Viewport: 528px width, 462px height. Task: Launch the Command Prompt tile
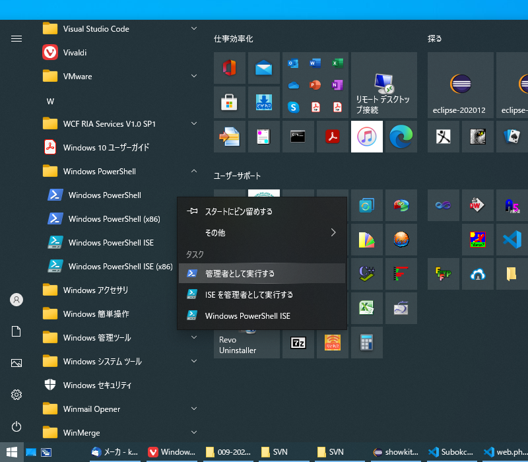pos(298,137)
